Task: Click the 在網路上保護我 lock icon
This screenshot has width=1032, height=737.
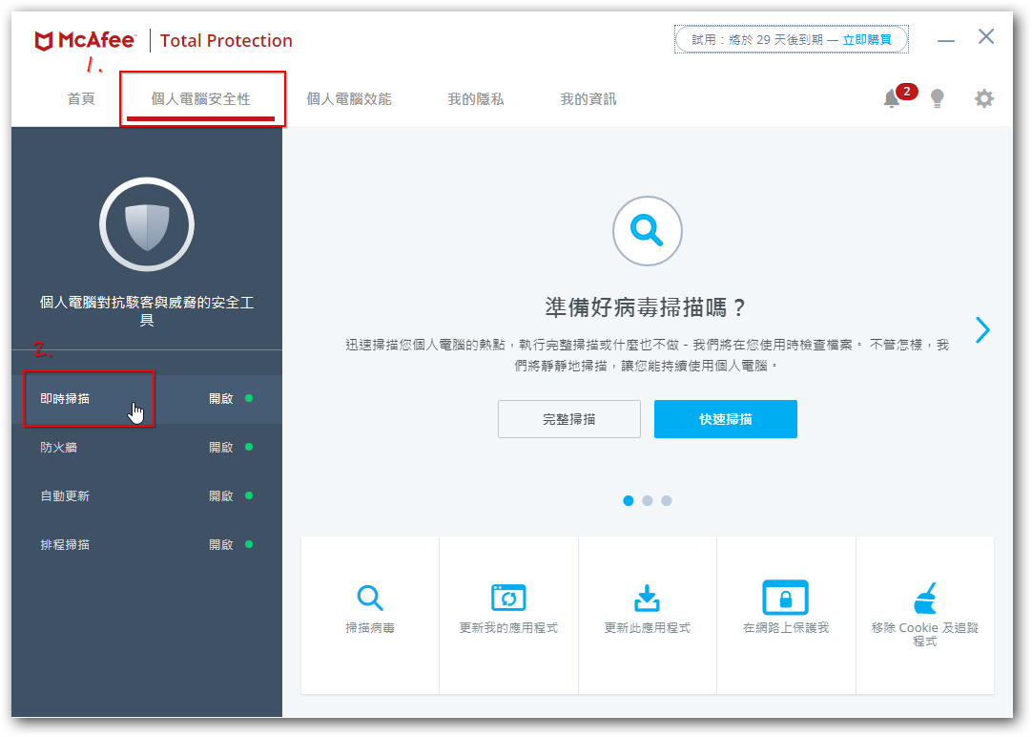Action: tap(785, 598)
